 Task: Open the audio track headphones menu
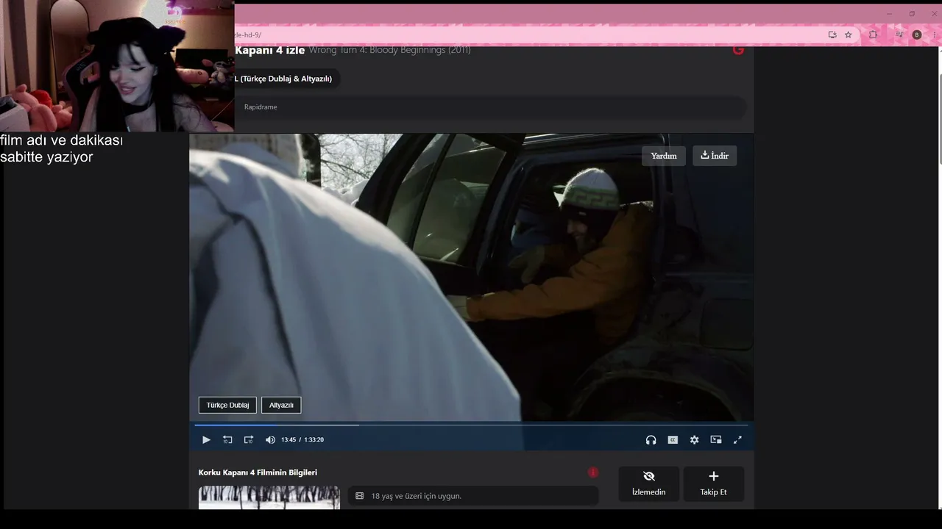tap(651, 439)
